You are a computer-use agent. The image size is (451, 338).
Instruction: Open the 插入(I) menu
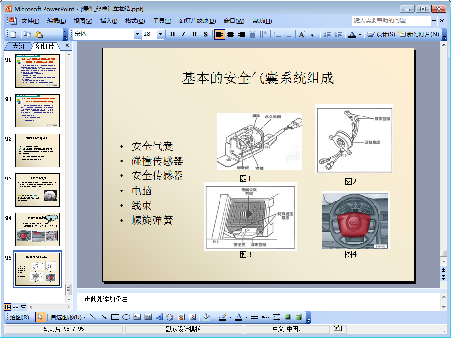click(x=109, y=21)
